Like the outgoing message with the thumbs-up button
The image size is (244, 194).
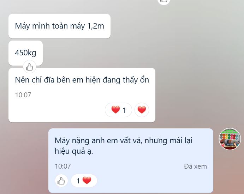pyautogui.click(x=61, y=181)
